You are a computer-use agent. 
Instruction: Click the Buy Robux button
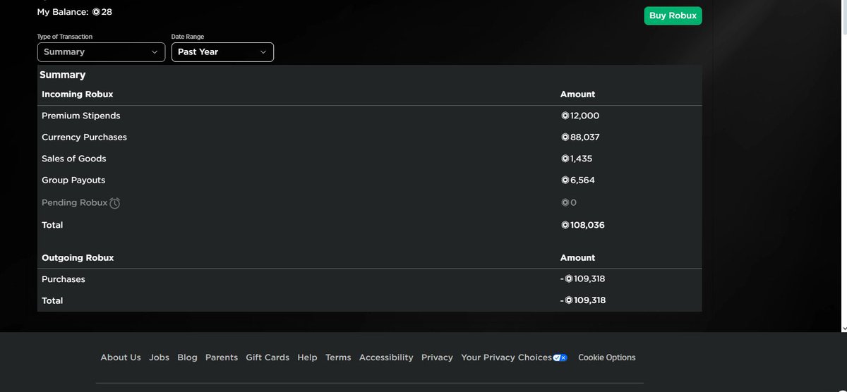[673, 16]
